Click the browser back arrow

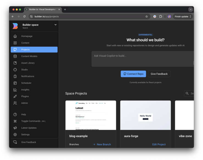click(x=13, y=17)
